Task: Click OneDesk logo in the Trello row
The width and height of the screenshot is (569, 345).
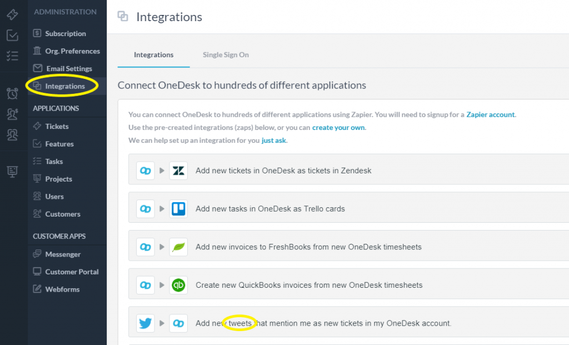Action: pyautogui.click(x=146, y=208)
